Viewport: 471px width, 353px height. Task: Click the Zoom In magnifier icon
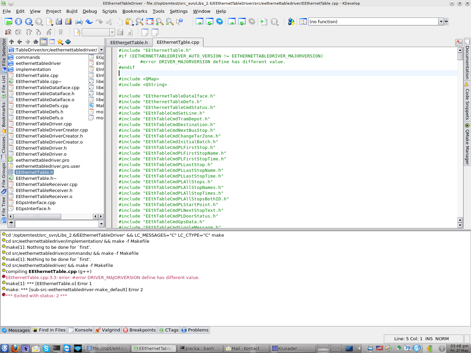tap(160, 22)
